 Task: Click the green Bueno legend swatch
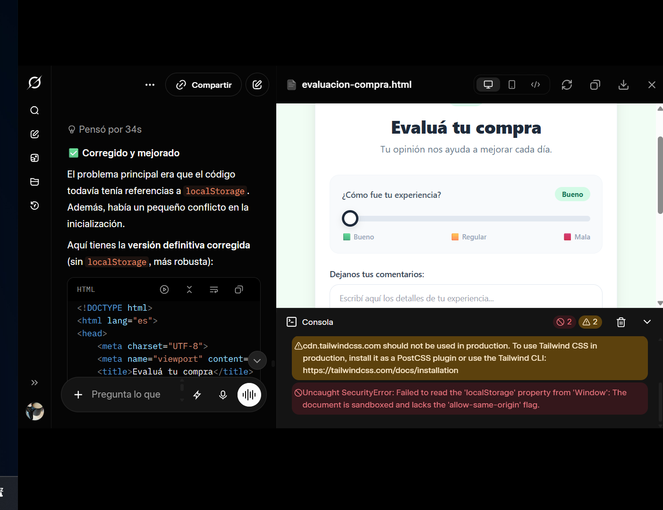coord(347,237)
